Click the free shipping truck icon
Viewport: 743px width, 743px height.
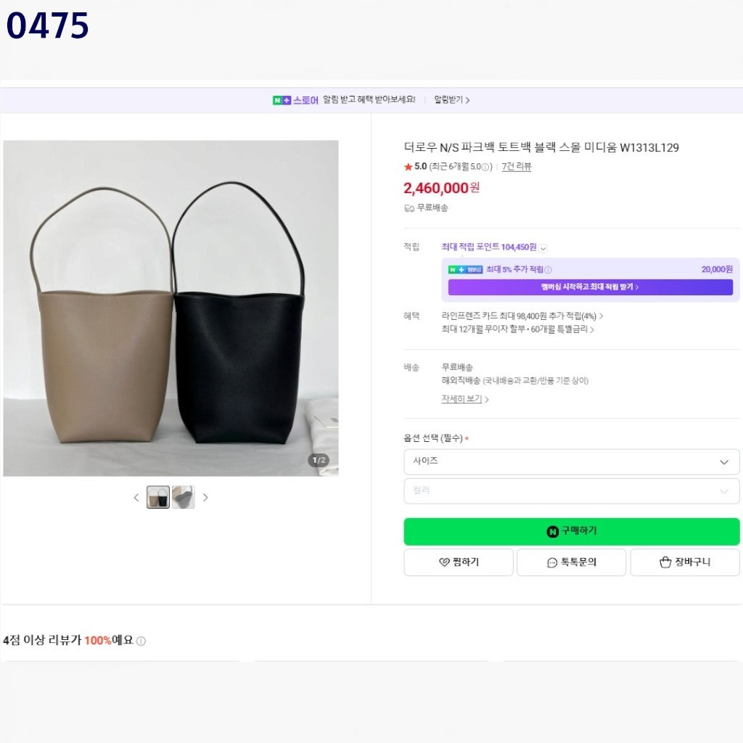click(409, 208)
